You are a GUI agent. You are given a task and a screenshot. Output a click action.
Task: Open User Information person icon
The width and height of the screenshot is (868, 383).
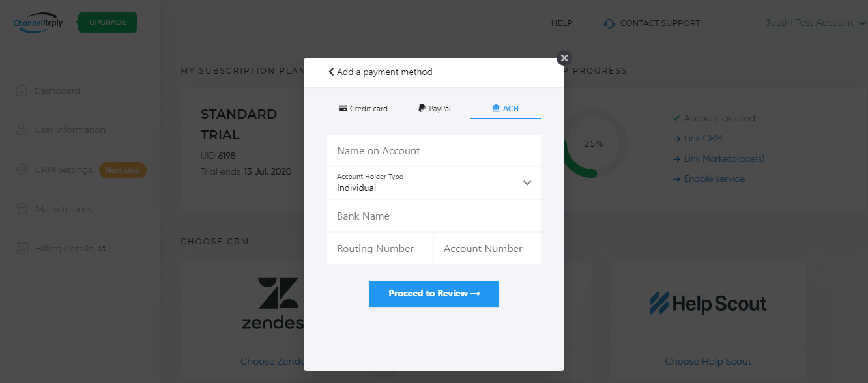click(22, 130)
